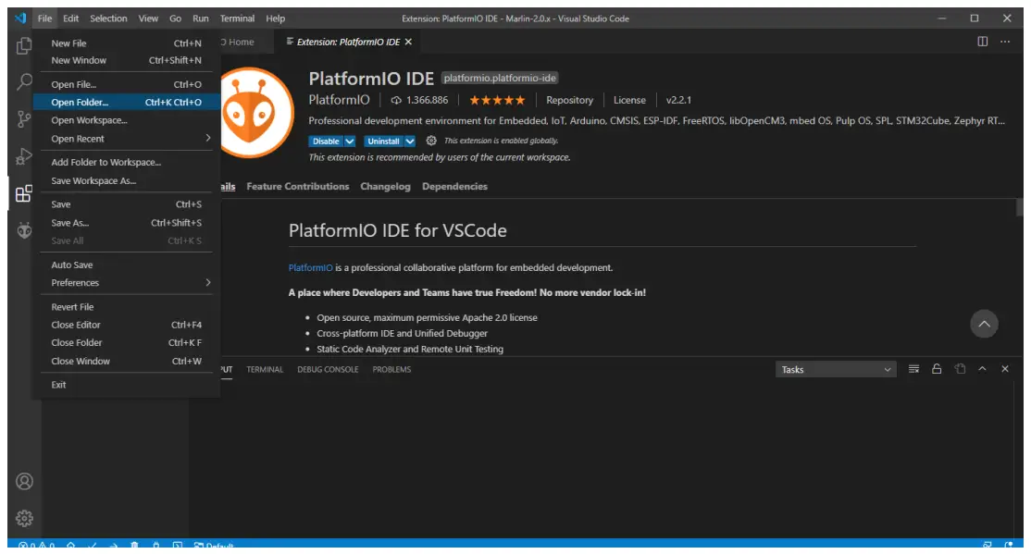Toggle output scroll lock padlock icon
The height and width of the screenshot is (554, 1031).
(x=937, y=369)
